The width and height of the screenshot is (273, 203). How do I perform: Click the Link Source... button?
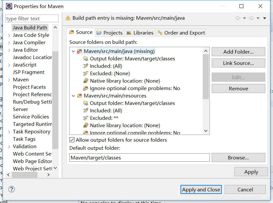click(x=239, y=63)
